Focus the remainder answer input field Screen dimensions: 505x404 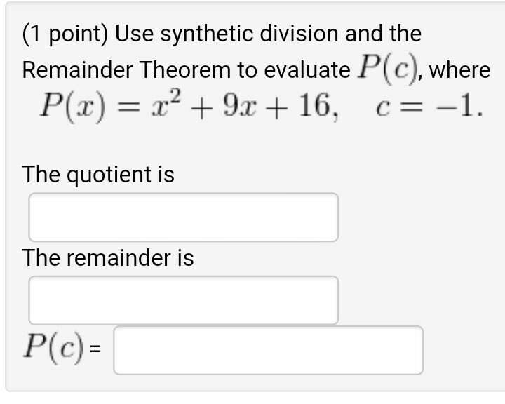[x=183, y=300]
